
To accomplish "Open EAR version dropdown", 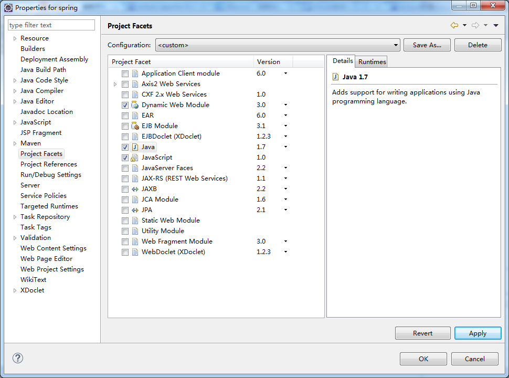I will tap(285, 115).
